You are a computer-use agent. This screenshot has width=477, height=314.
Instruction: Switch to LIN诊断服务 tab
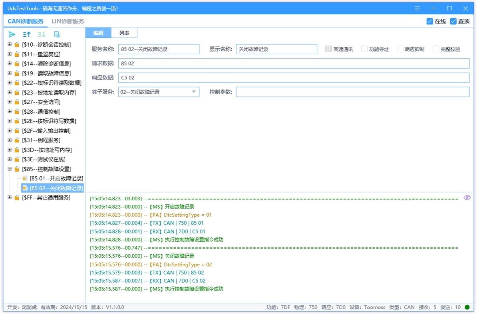coord(68,21)
